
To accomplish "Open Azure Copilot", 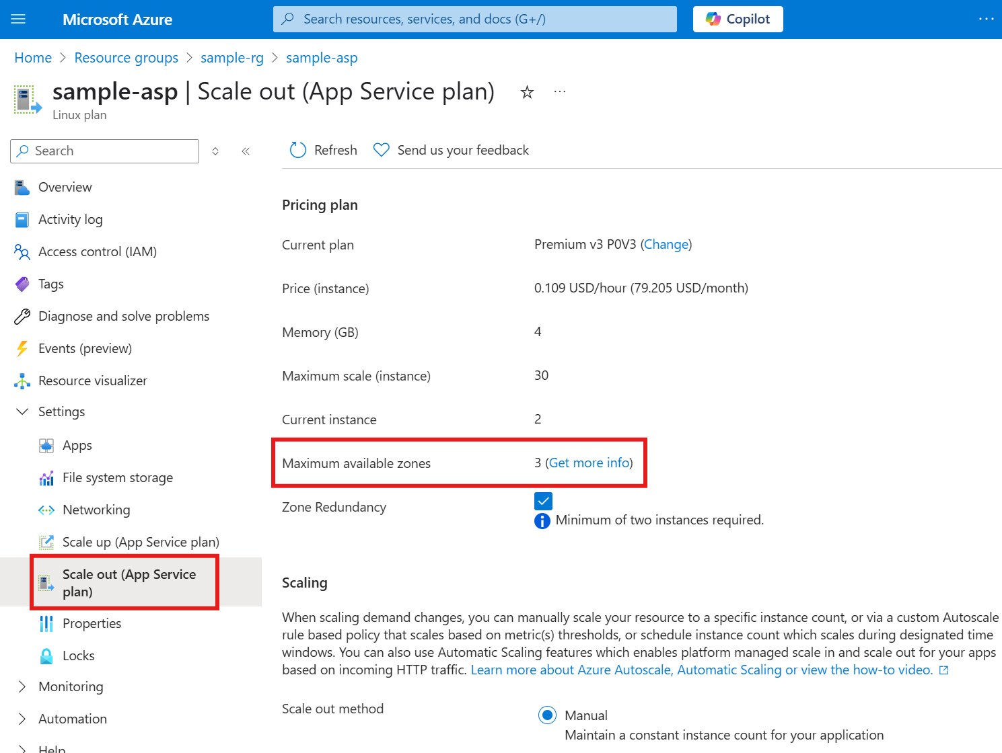I will (738, 19).
